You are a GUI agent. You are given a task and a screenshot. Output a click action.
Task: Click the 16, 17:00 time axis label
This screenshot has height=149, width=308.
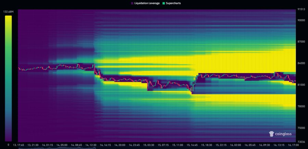coord(293,145)
